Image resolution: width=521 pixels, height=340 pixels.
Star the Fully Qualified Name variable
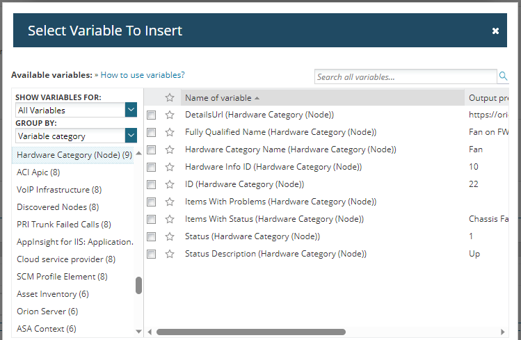click(169, 132)
